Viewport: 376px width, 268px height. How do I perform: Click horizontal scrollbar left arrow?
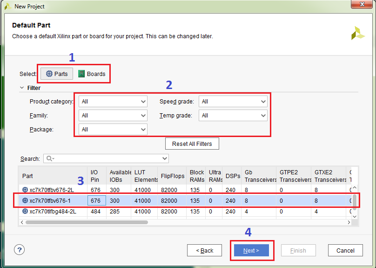pyautogui.click(x=22, y=222)
